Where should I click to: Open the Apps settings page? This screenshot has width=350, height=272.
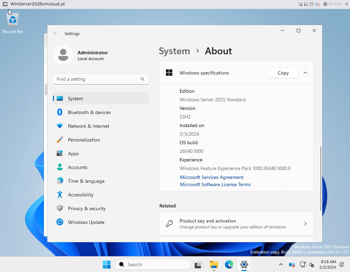[73, 154]
